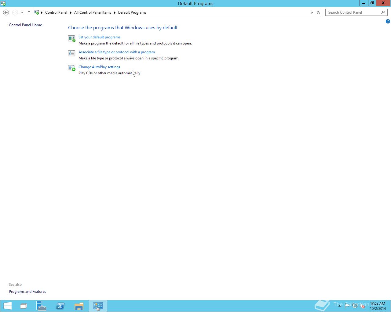Click the window icon in the title bar
Image resolution: width=391 pixels, height=312 pixels.
pos(3,3)
